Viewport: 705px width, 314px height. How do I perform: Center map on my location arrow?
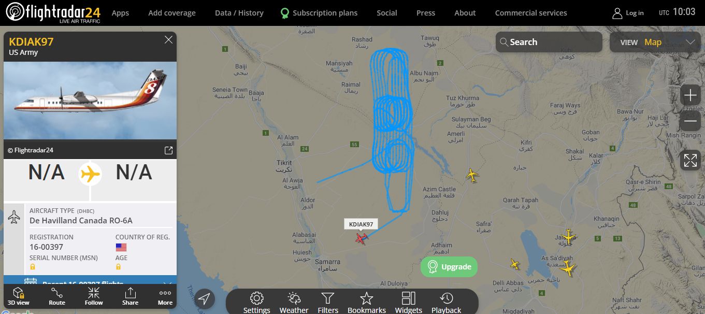click(205, 299)
